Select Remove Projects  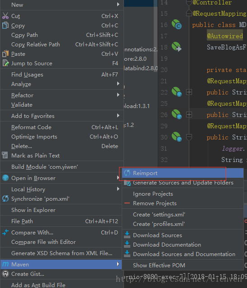pos(183,203)
